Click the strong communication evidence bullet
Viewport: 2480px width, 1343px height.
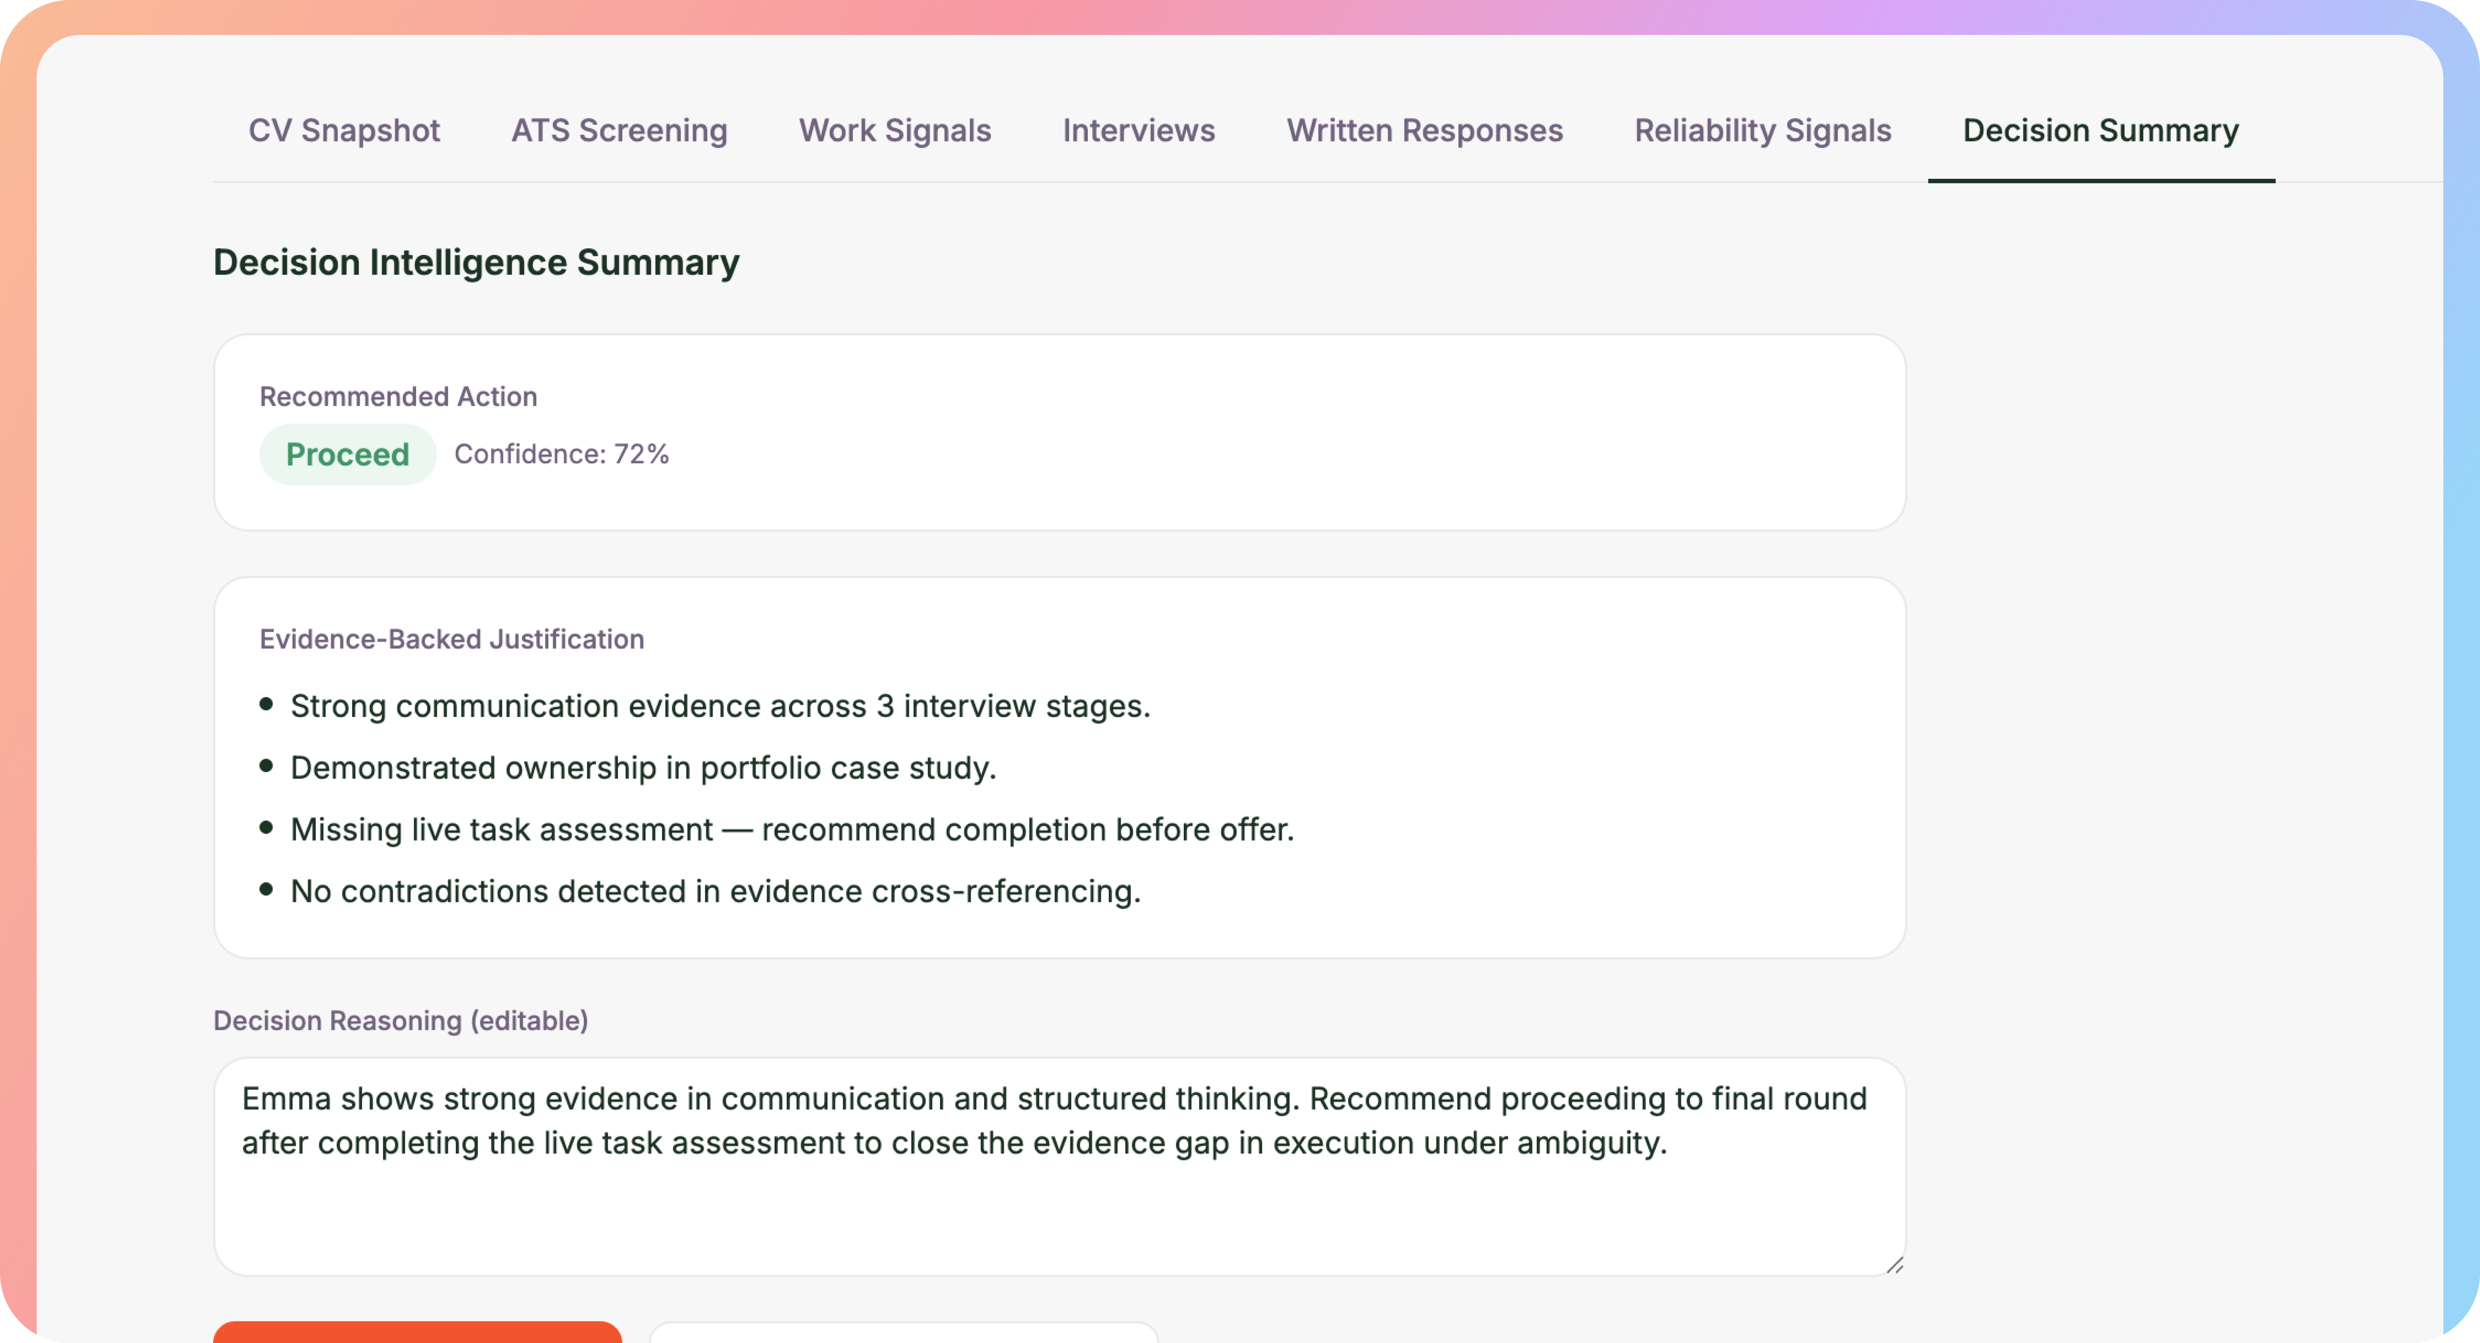720,706
